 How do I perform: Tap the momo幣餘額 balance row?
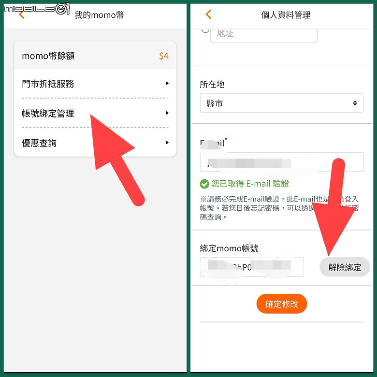point(95,56)
